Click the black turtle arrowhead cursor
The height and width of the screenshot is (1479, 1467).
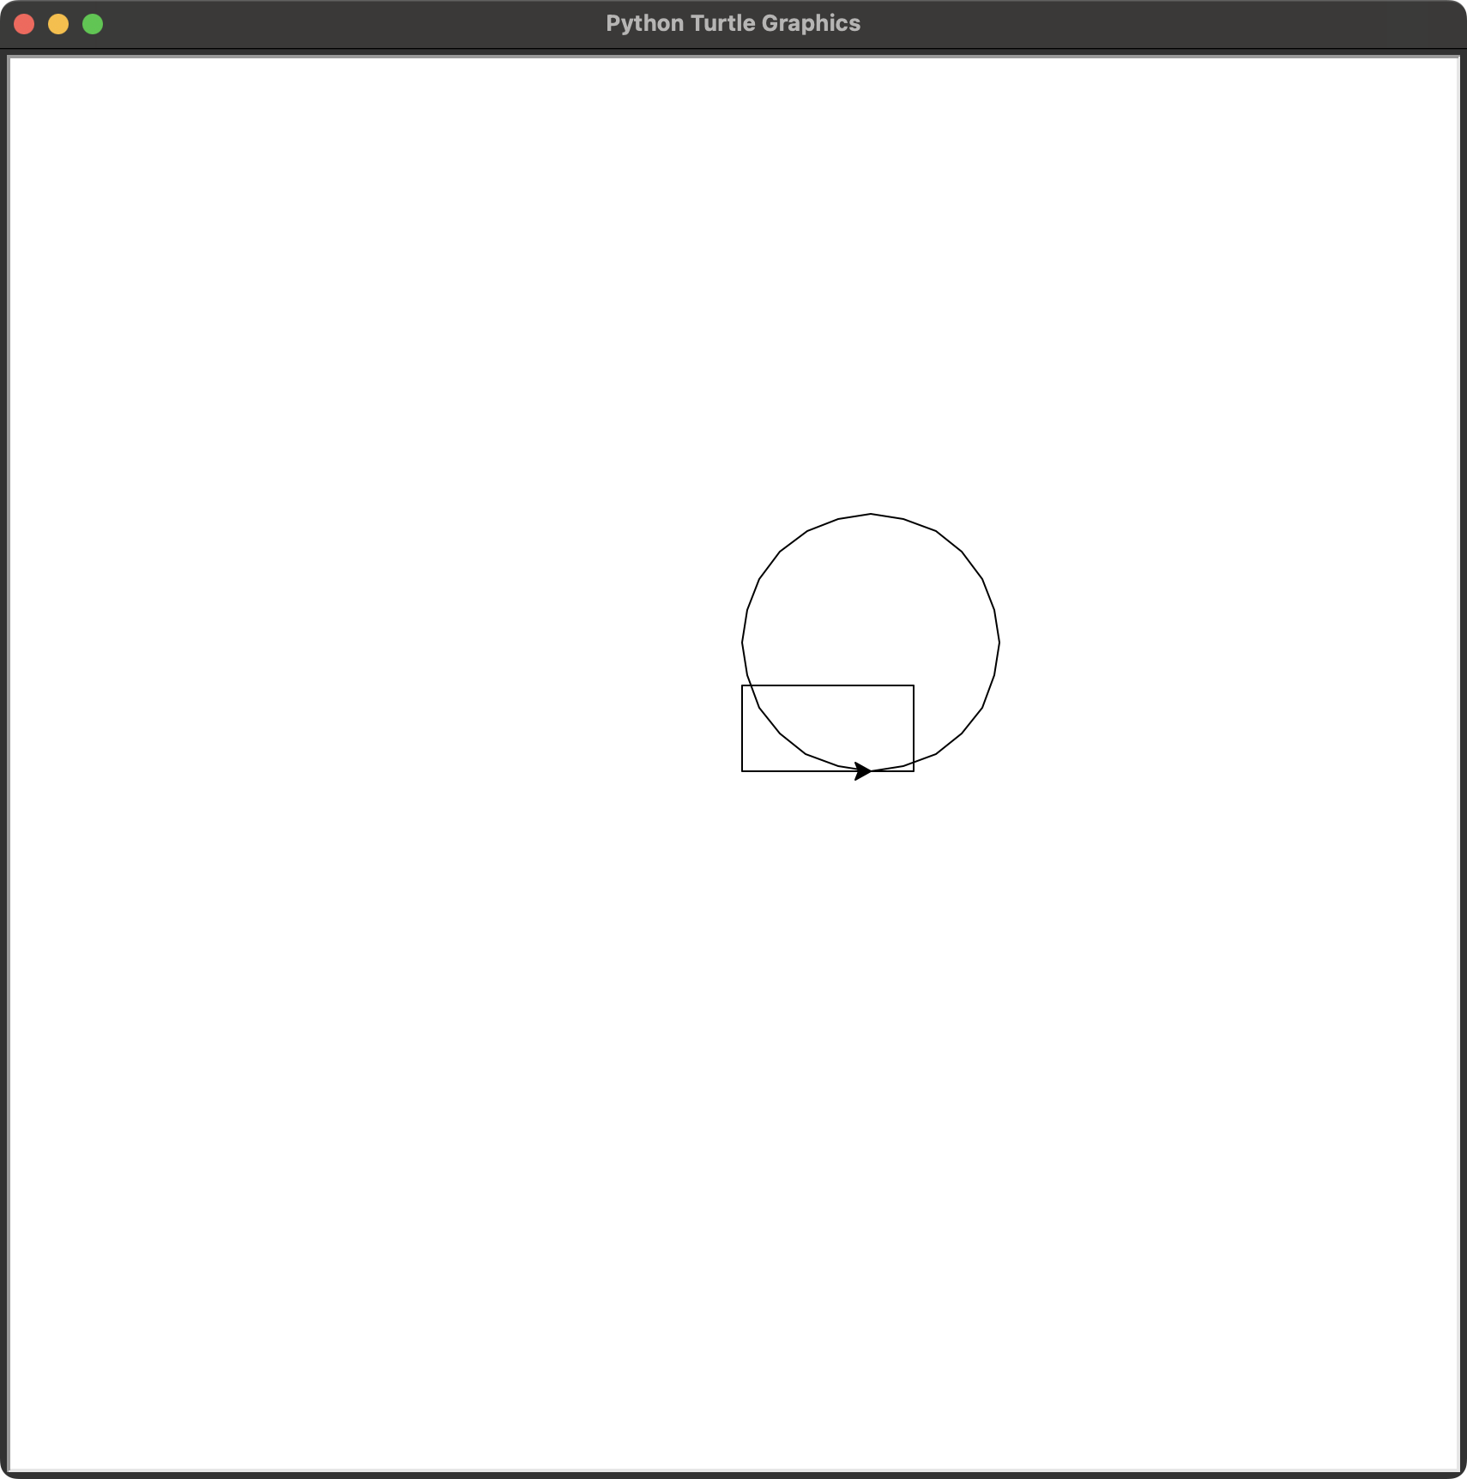863,771
